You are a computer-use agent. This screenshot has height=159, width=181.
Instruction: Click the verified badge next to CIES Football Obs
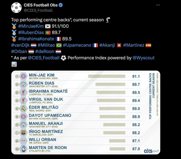pyautogui.click(x=61, y=5)
